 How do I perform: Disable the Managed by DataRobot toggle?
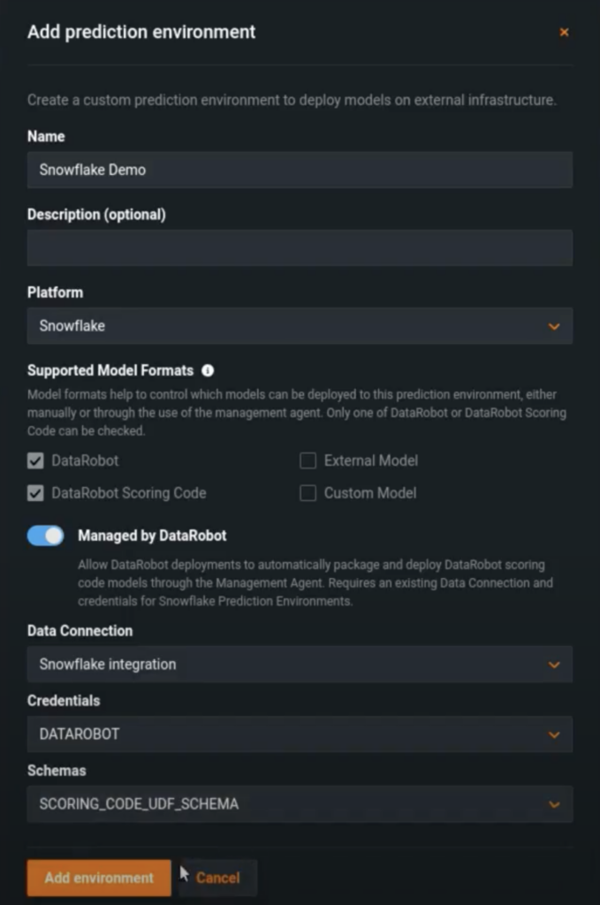(45, 536)
